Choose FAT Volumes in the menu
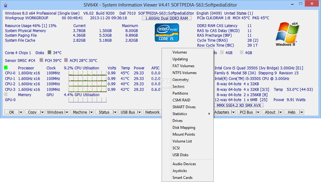The width and height of the screenshot is (321, 182). tap(187, 66)
